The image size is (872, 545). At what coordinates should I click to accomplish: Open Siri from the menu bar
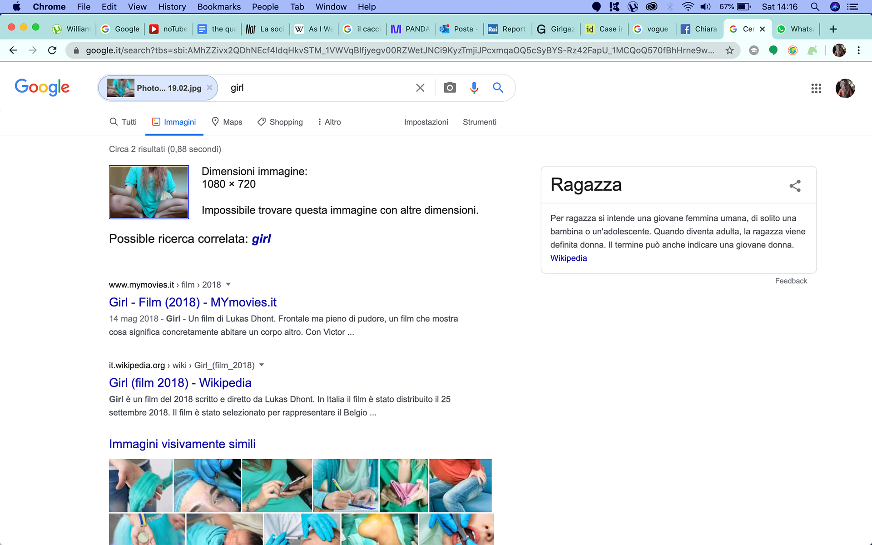(835, 7)
